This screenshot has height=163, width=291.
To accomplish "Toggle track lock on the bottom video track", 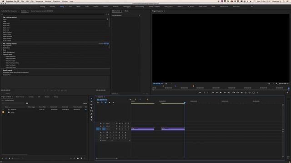I will [101, 129].
